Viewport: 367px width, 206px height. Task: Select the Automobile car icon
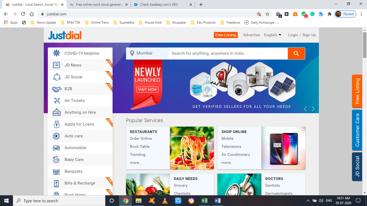click(56, 148)
